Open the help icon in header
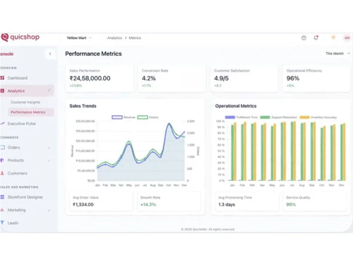This screenshot has height=265, width=353. (304, 37)
